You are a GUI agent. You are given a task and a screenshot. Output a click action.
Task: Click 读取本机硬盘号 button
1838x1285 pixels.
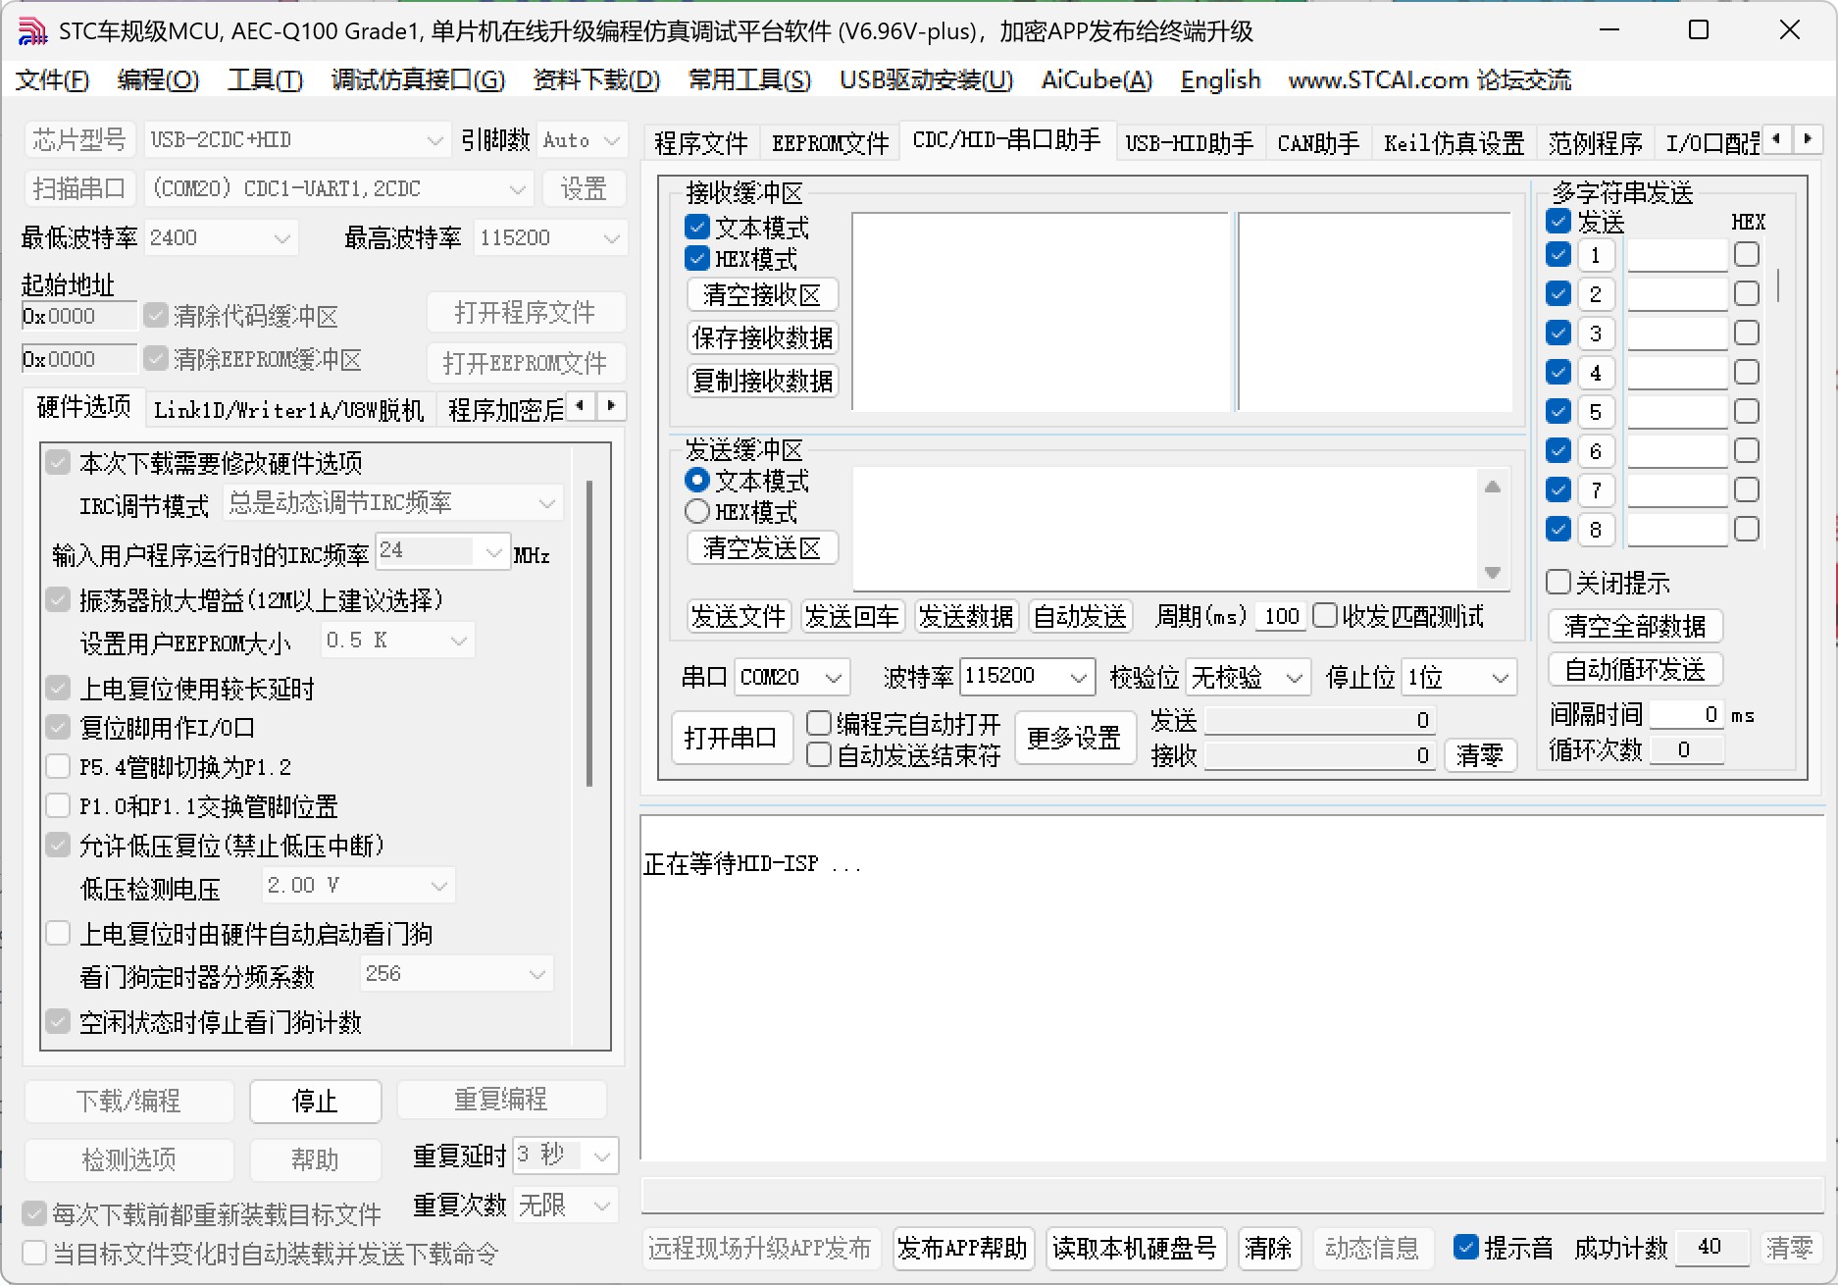(x=1134, y=1248)
